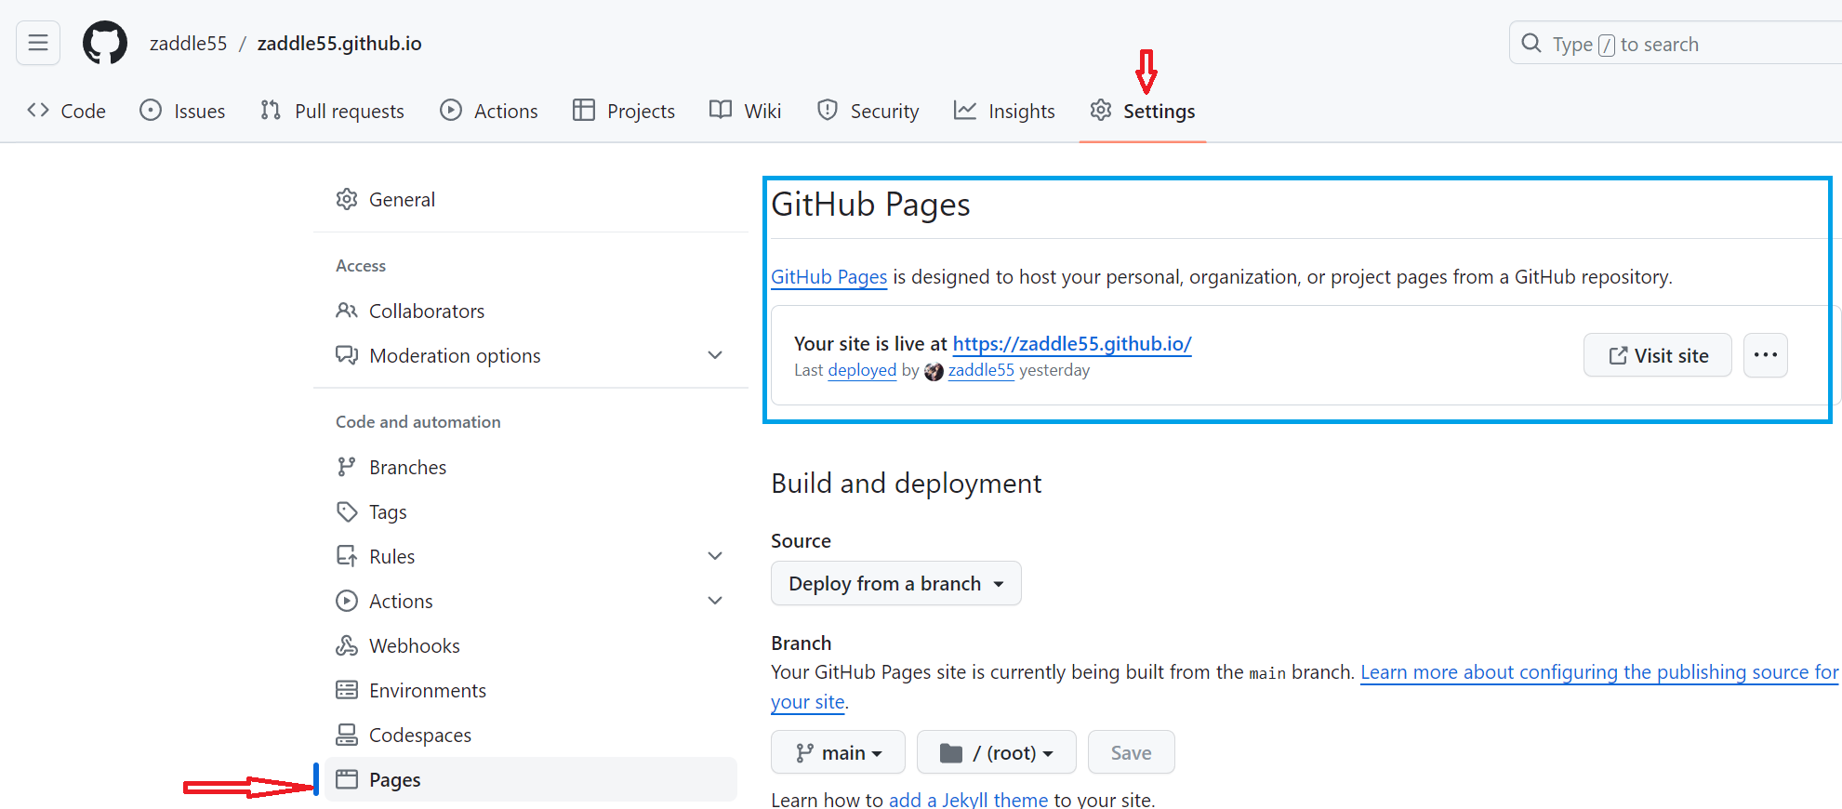Screen dimensions: 1842x809
Task: Click the Pull requests icon
Action: point(271,110)
